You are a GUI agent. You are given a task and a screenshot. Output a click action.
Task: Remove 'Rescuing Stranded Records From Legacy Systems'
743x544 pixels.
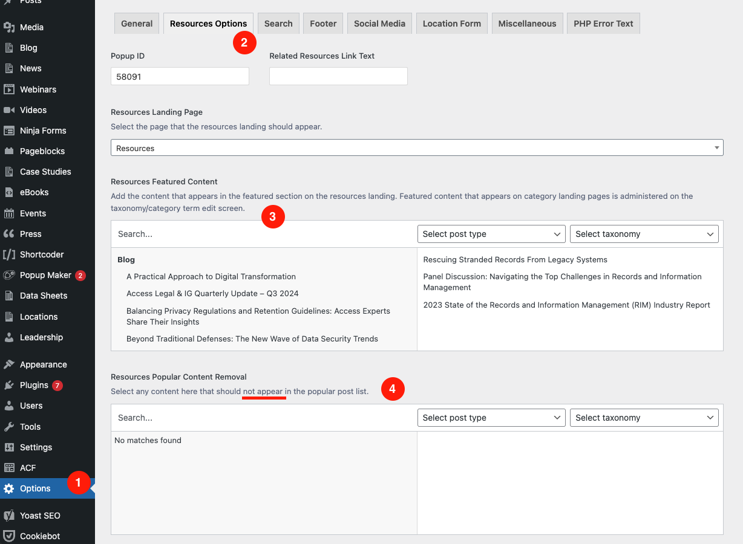(x=515, y=259)
